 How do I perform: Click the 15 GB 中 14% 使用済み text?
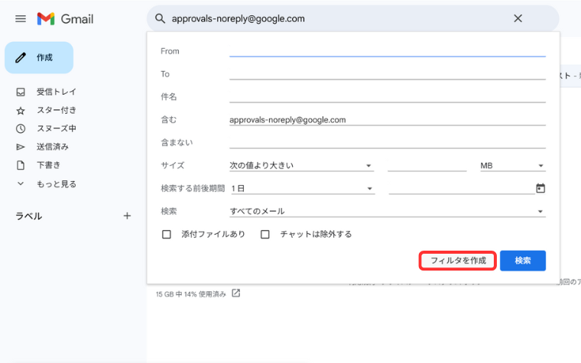coord(191,294)
